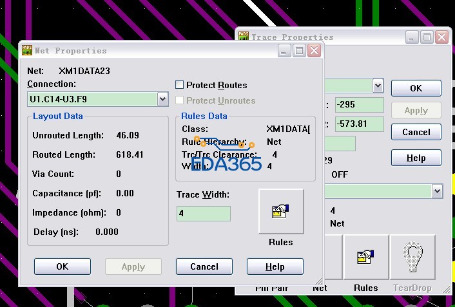This screenshot has height=307, width=455.
Task: Click Cancel in Trace Properties dialog
Action: 416,132
